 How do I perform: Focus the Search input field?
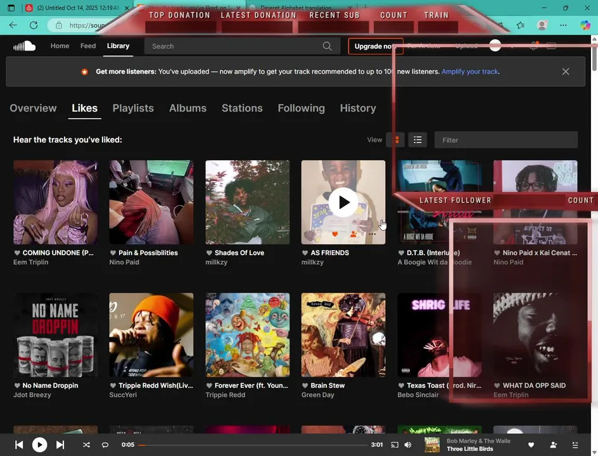coord(242,46)
